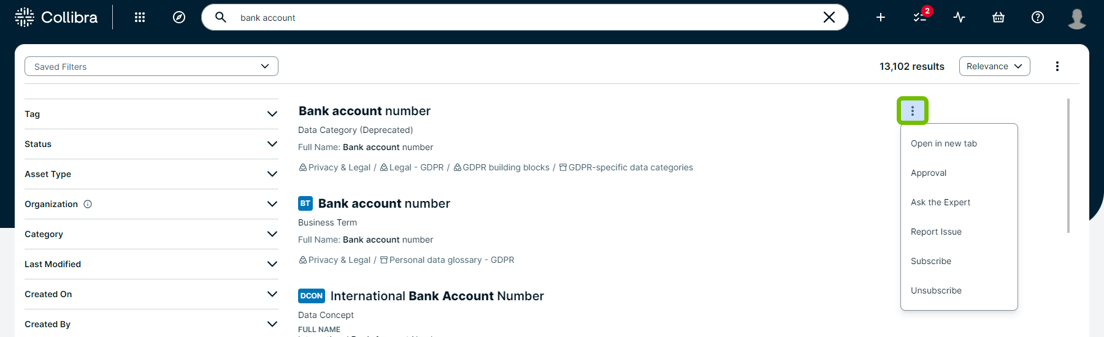Screen dimensions: 1104x337
Task: Open the activity pulse icon
Action: 959,17
